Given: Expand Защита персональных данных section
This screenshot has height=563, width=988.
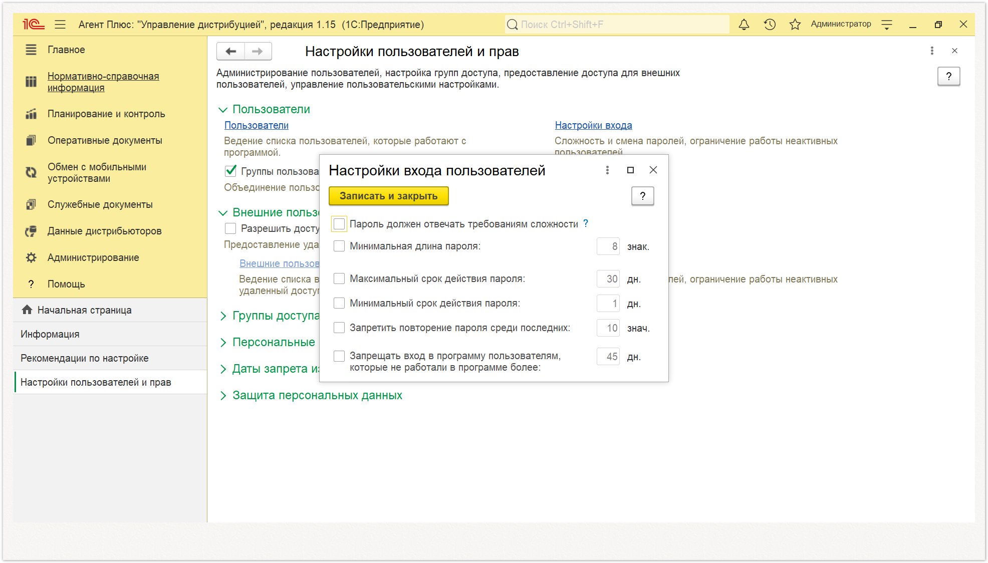Looking at the screenshot, I should click(223, 395).
